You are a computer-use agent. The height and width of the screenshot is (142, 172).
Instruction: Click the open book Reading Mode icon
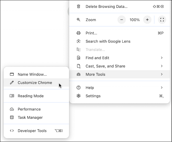pyautogui.click(x=12, y=96)
